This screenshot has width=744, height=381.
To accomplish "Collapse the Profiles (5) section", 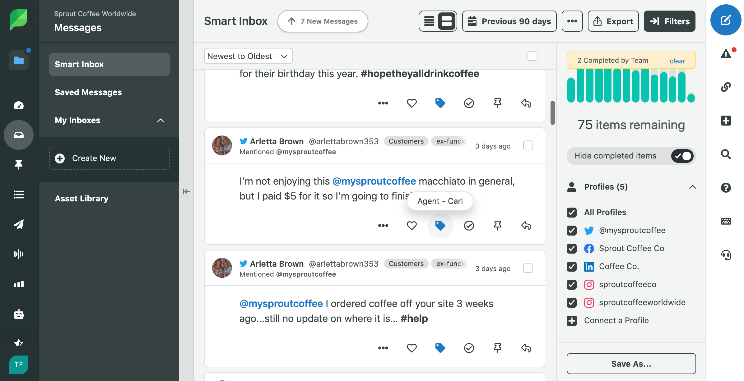I will click(x=692, y=187).
